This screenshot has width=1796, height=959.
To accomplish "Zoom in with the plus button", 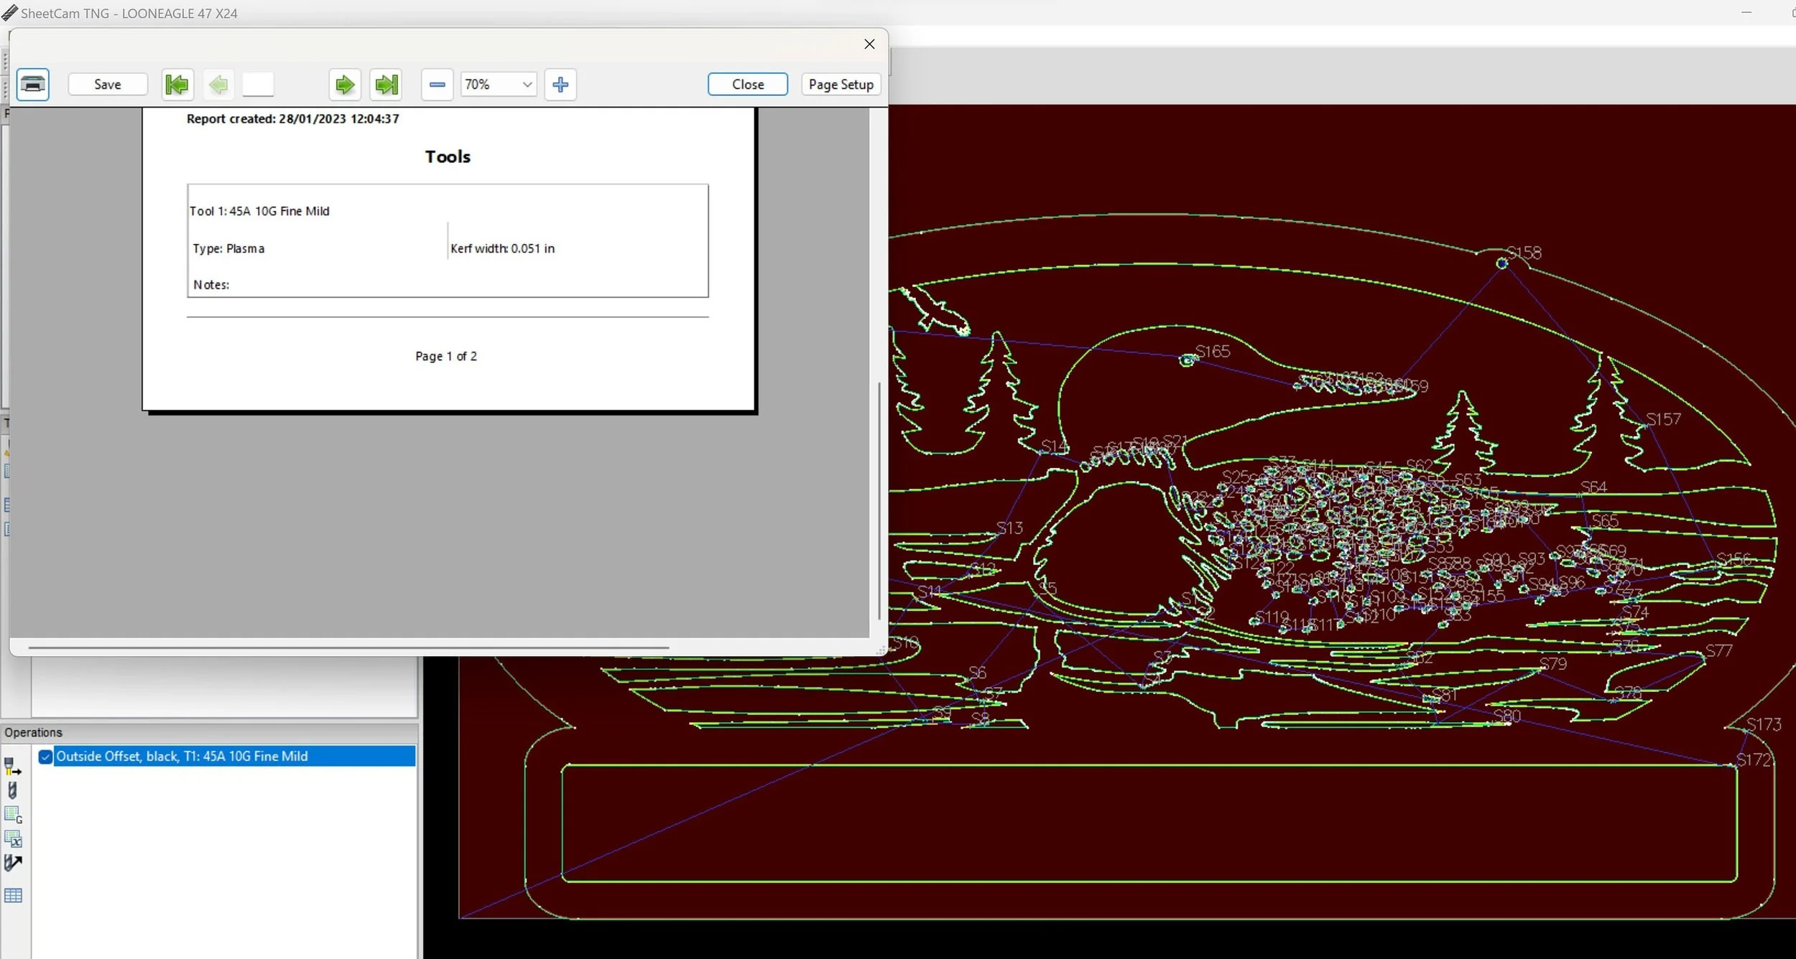I will click(x=560, y=85).
